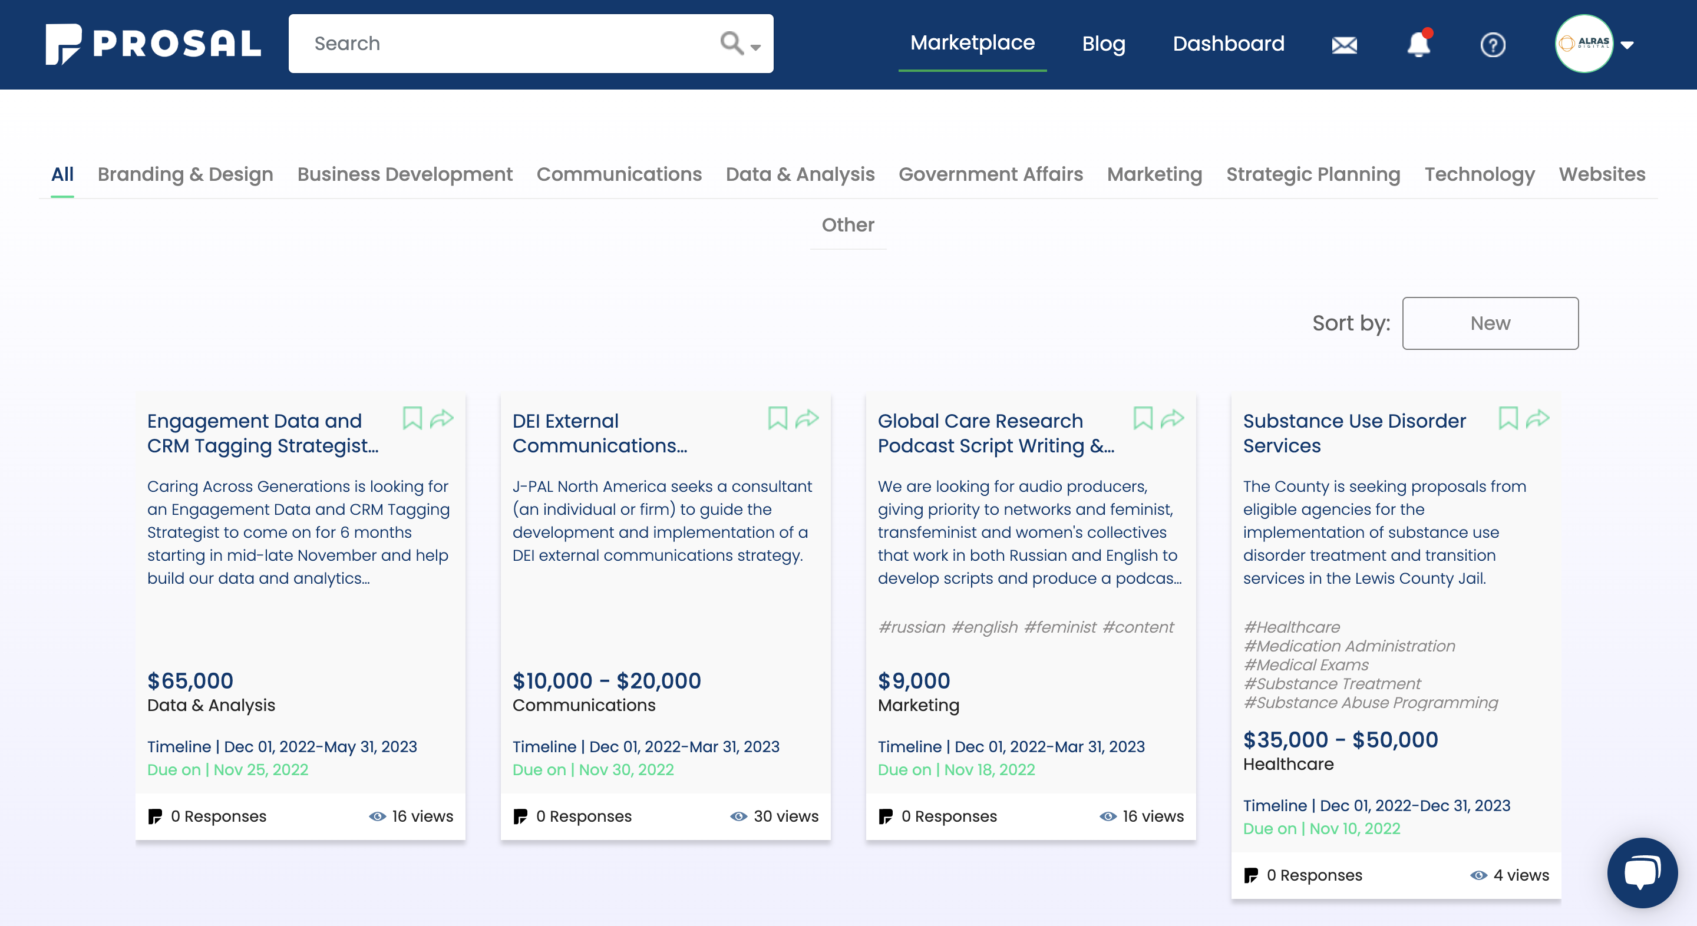Bookmark the Substance Use Disorder posting
Screen dimensions: 1697x926
tap(1508, 418)
